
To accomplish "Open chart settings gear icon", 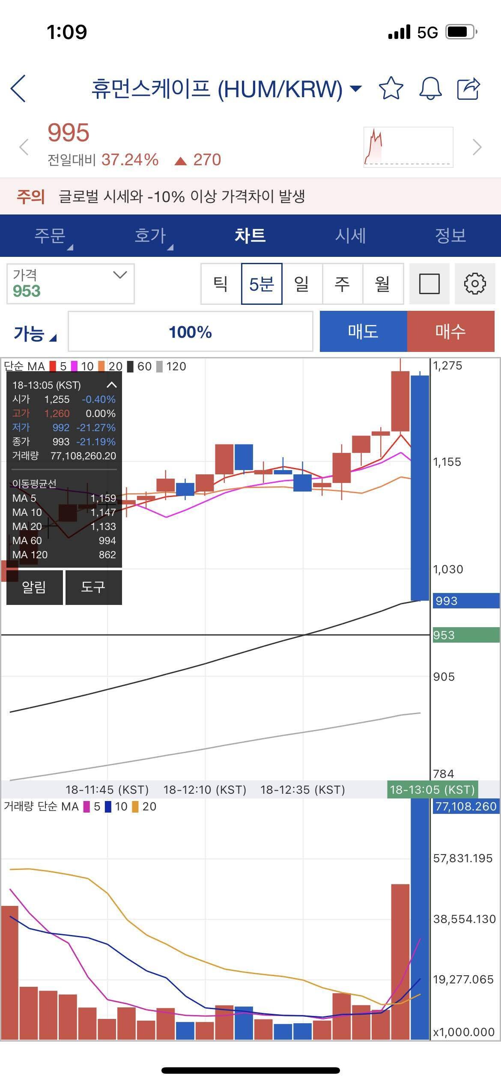I will pos(475,284).
